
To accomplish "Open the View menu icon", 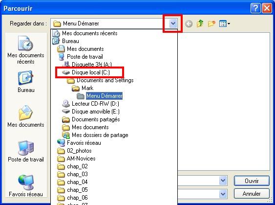I will (225, 23).
